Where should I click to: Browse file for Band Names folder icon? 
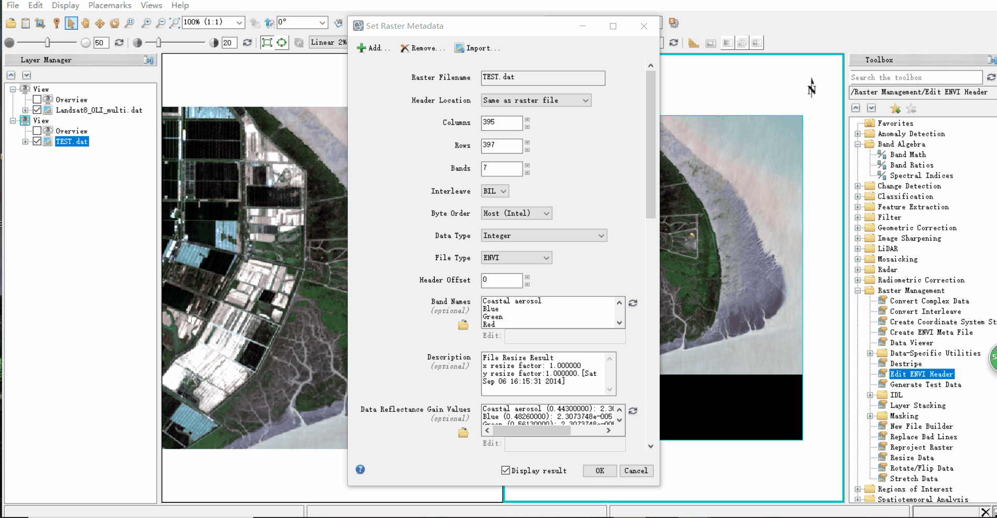point(463,325)
